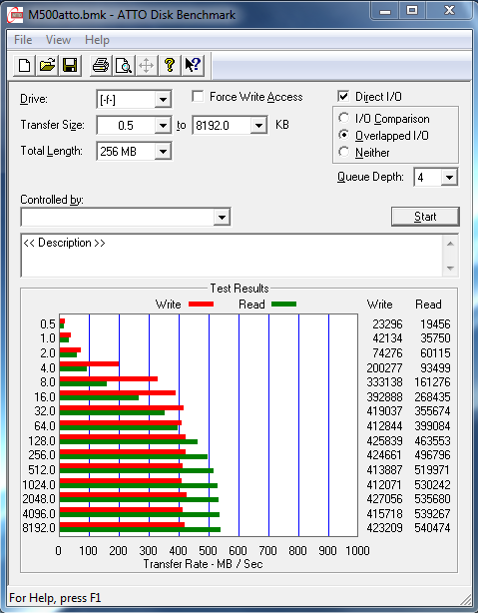The width and height of the screenshot is (478, 613).
Task: Click the ATTO application icon in title bar
Action: 15,14
